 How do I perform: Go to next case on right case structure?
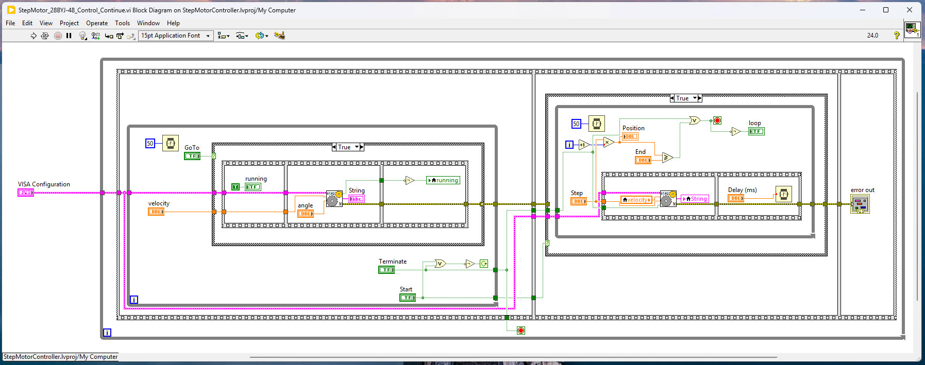point(700,98)
